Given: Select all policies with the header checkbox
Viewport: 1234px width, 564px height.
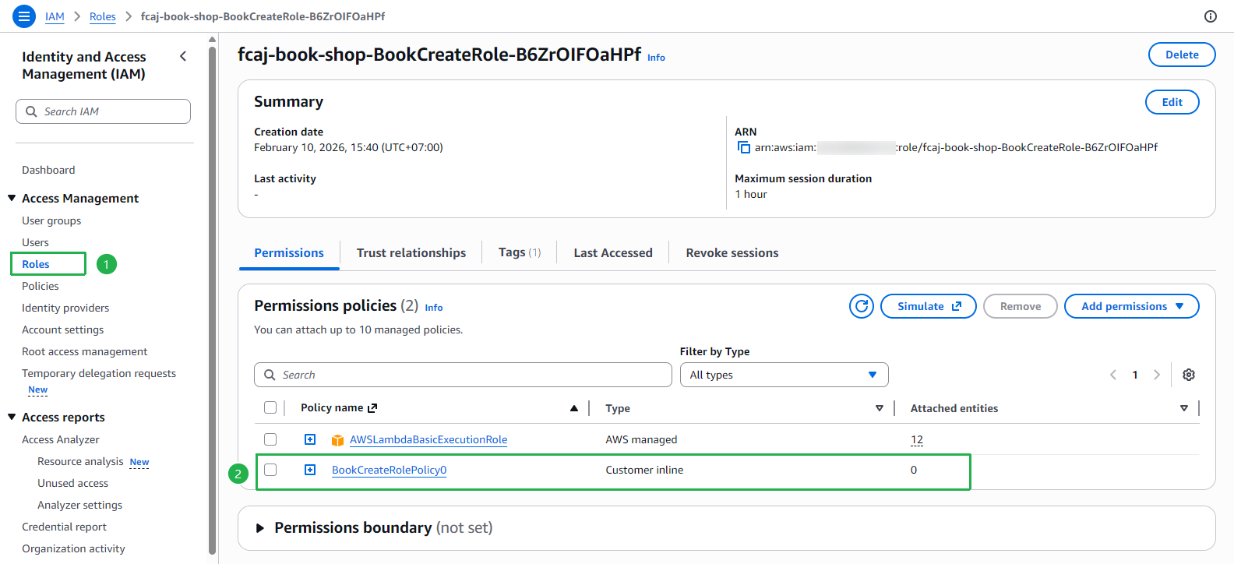Looking at the screenshot, I should [x=270, y=407].
